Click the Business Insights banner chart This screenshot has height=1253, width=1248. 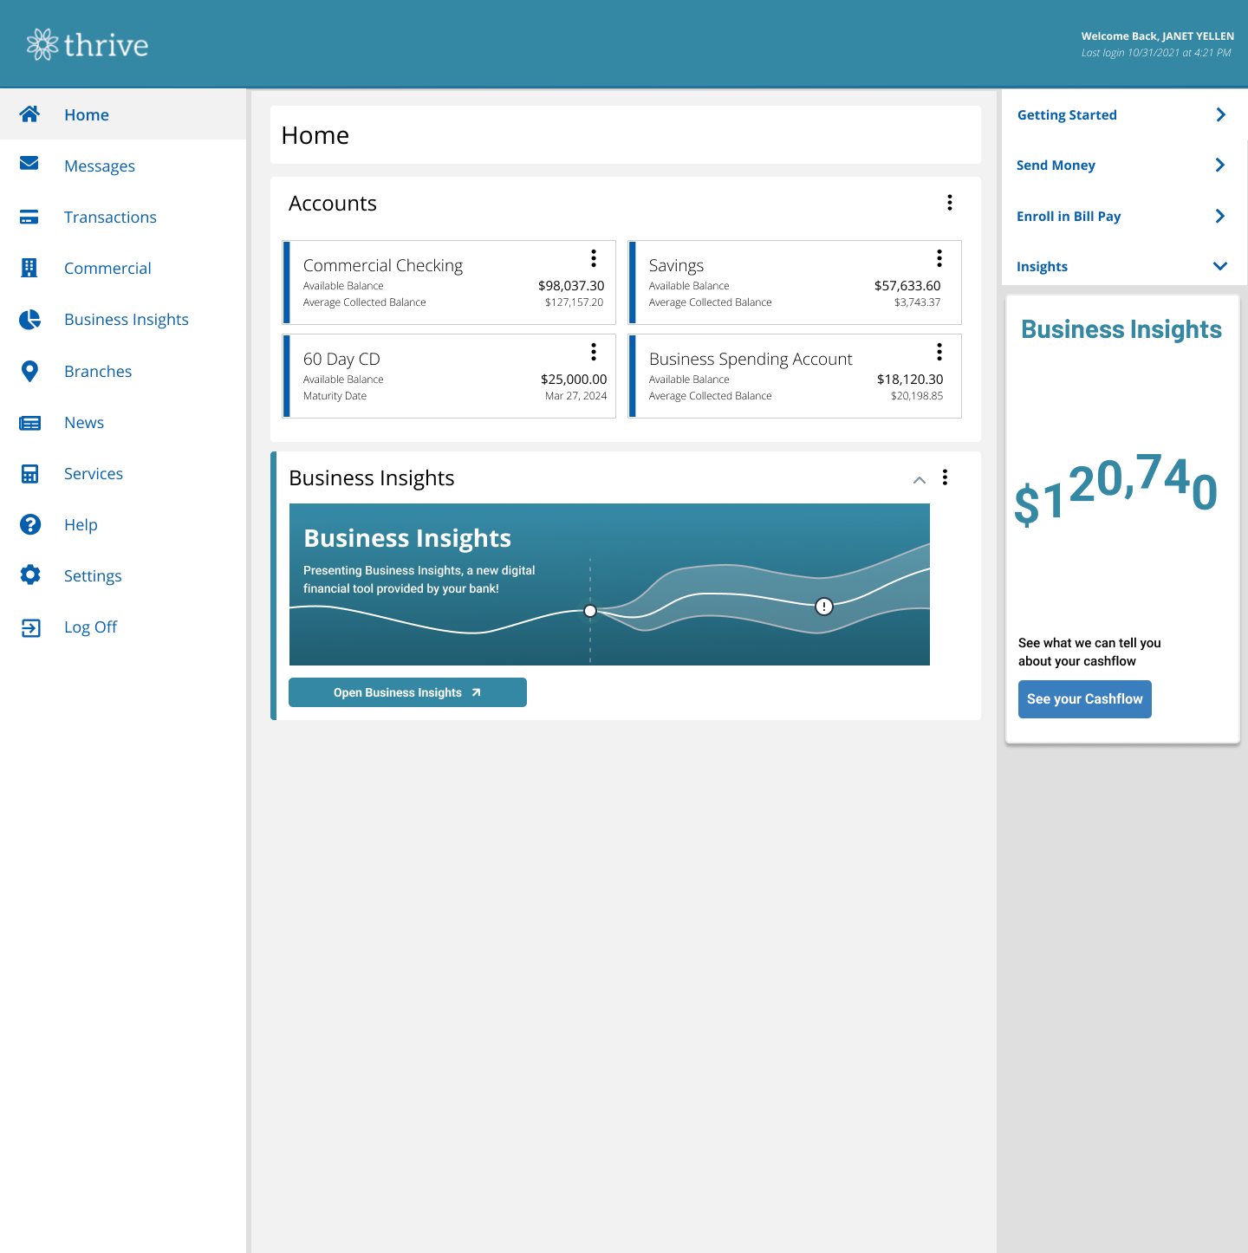(x=609, y=584)
